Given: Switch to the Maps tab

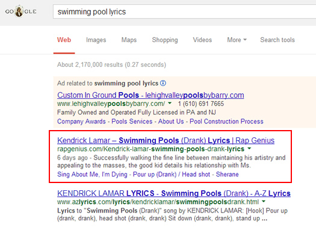Looking at the screenshot, I should tap(129, 40).
